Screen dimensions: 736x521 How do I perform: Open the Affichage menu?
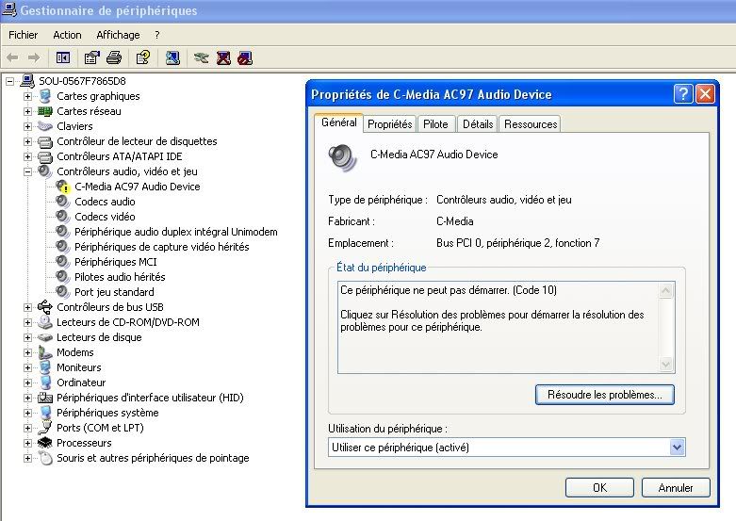click(x=118, y=35)
